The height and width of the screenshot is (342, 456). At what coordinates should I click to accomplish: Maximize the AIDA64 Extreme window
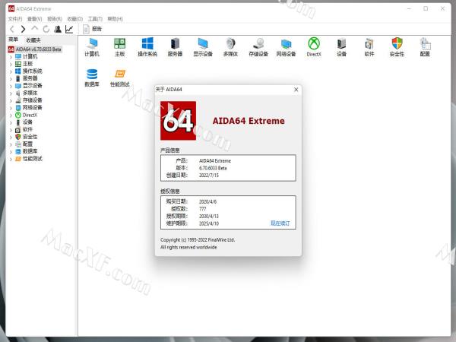(x=426, y=8)
